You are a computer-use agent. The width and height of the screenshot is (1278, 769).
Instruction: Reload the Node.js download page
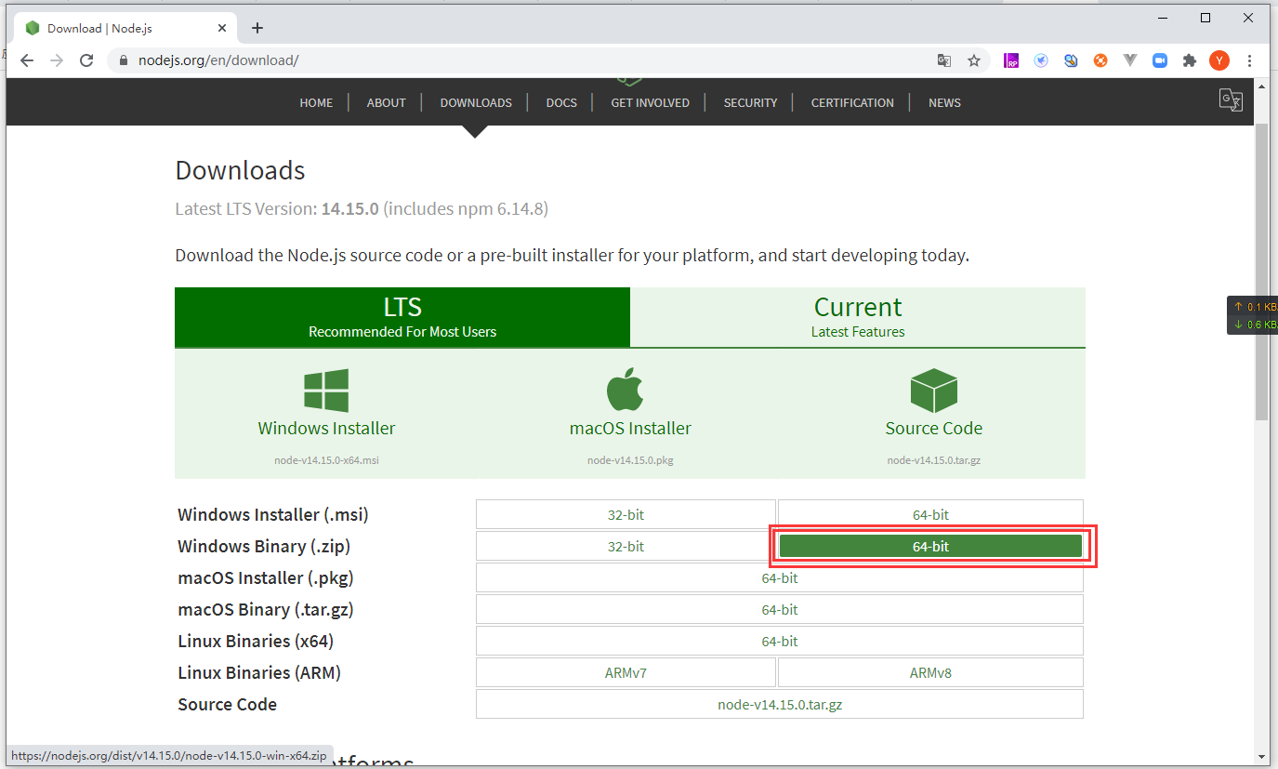pos(86,60)
